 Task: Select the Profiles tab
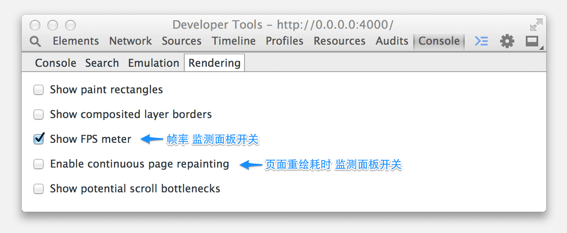tap(284, 41)
